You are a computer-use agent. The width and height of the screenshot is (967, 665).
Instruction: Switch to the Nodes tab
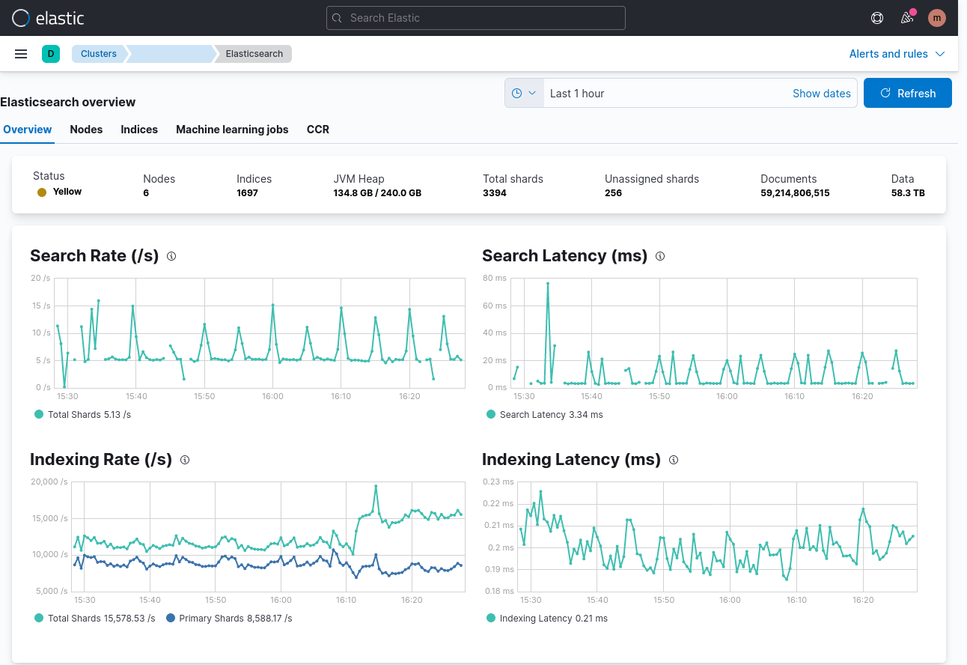86,130
